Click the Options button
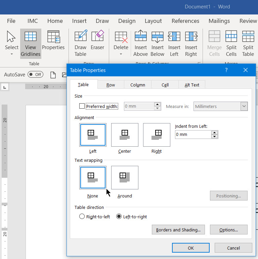Screen dimensions: 258x259 coord(229,230)
